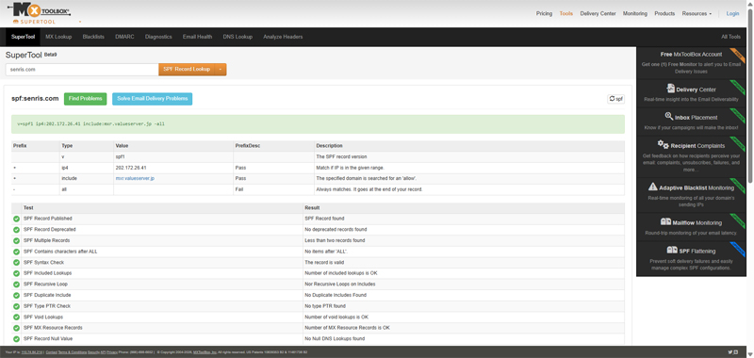This screenshot has height=358, width=754.
Task: Click the MxToolbox SuperTool logo
Action: (39, 13)
